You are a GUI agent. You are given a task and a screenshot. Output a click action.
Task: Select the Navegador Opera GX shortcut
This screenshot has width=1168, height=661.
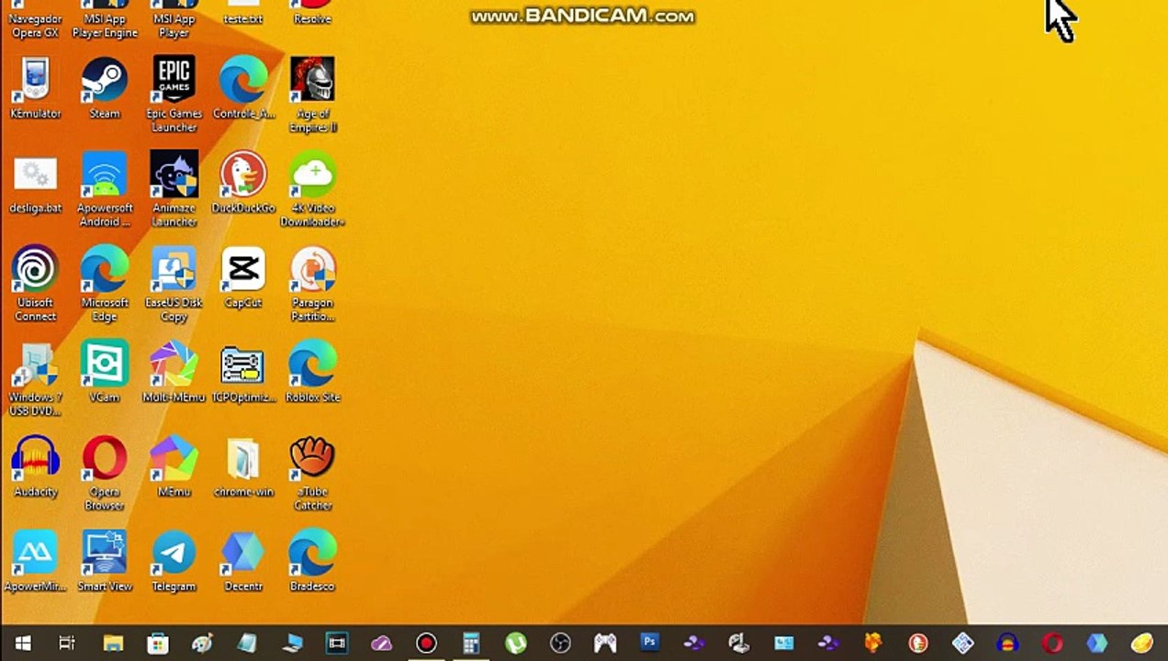[x=35, y=19]
